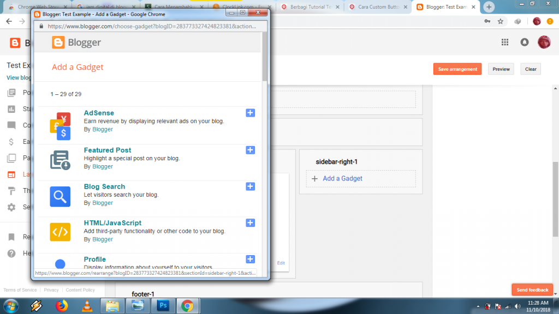Open the Pages icon in the Blogger sidebar
This screenshot has width=559, height=314.
tap(11, 158)
